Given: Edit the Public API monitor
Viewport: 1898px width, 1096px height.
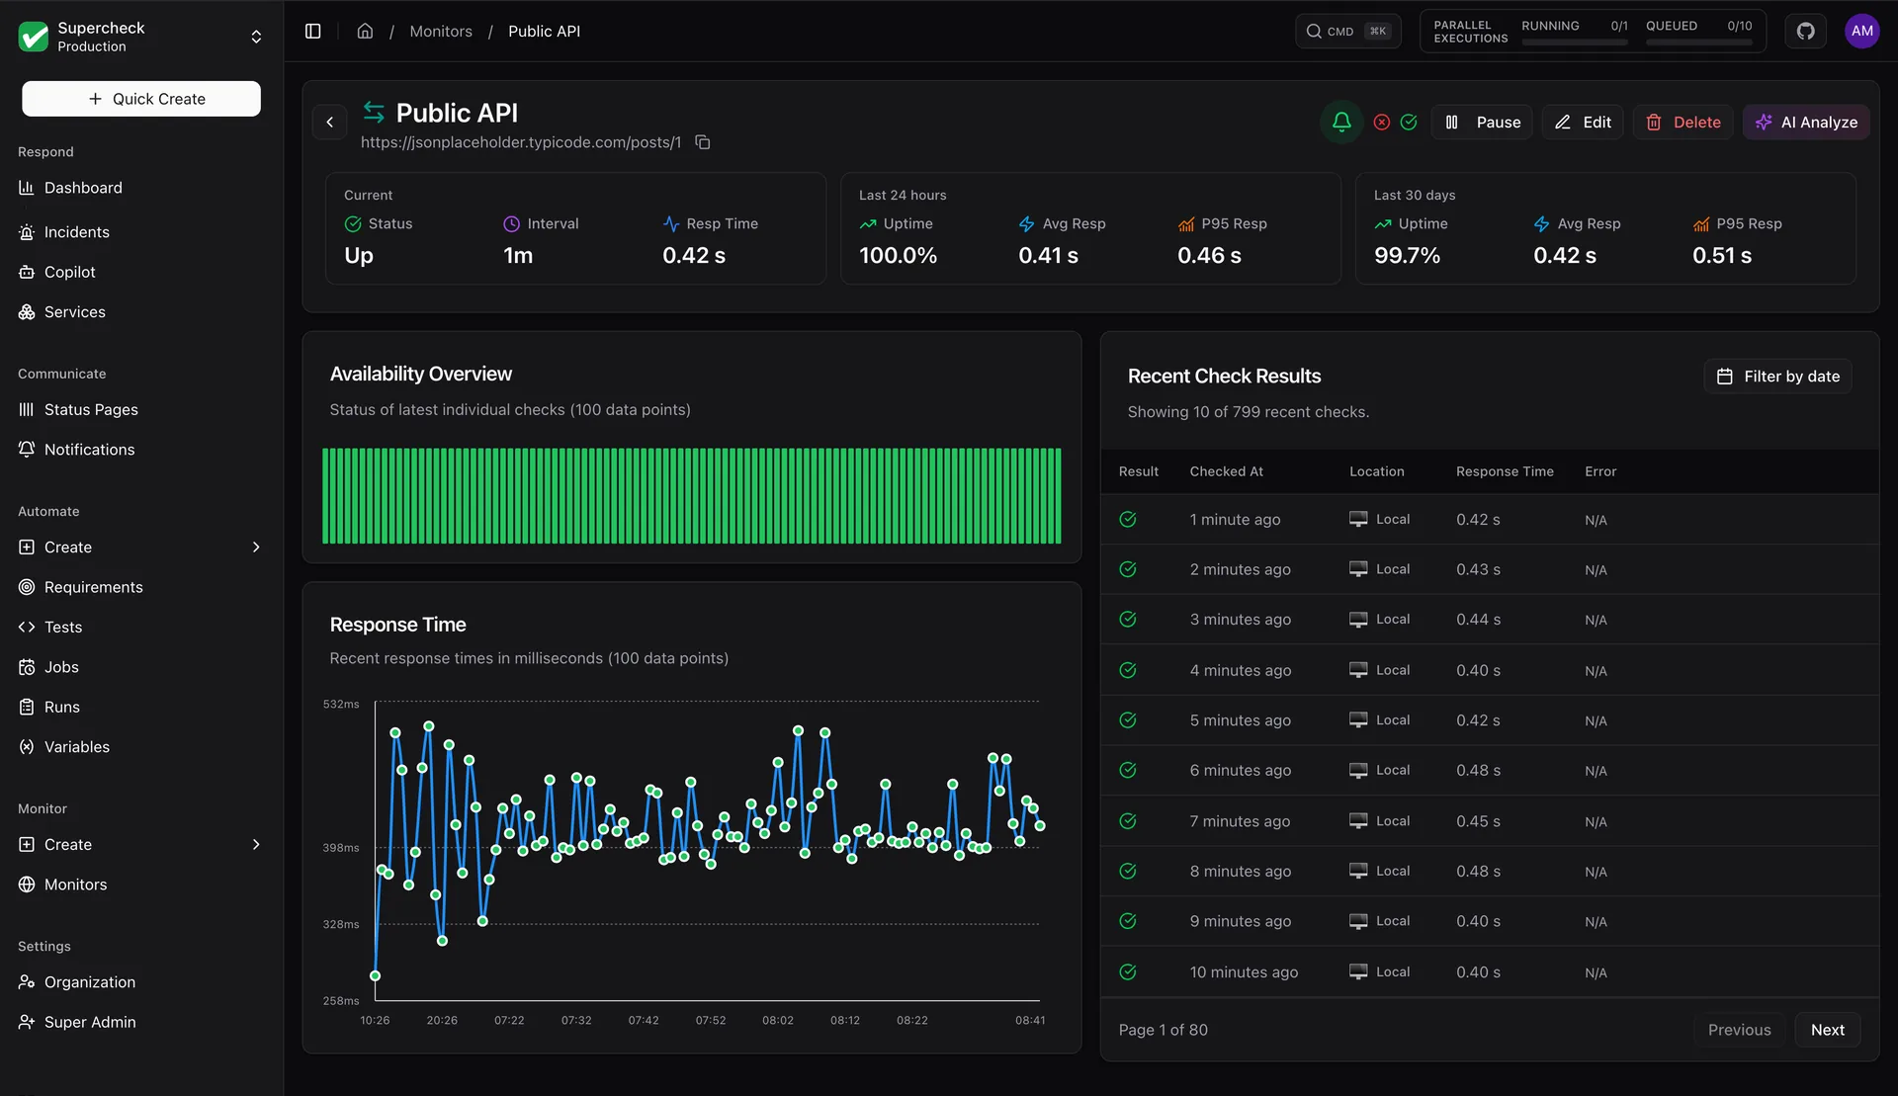Looking at the screenshot, I should [x=1583, y=122].
